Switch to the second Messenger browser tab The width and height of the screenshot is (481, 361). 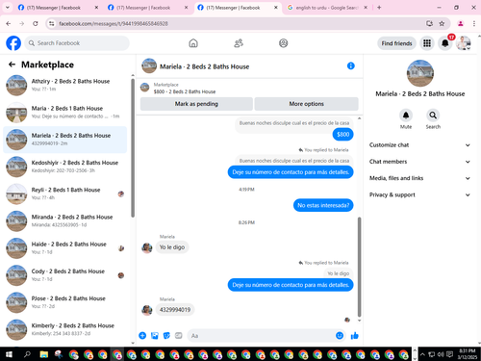[x=147, y=8]
